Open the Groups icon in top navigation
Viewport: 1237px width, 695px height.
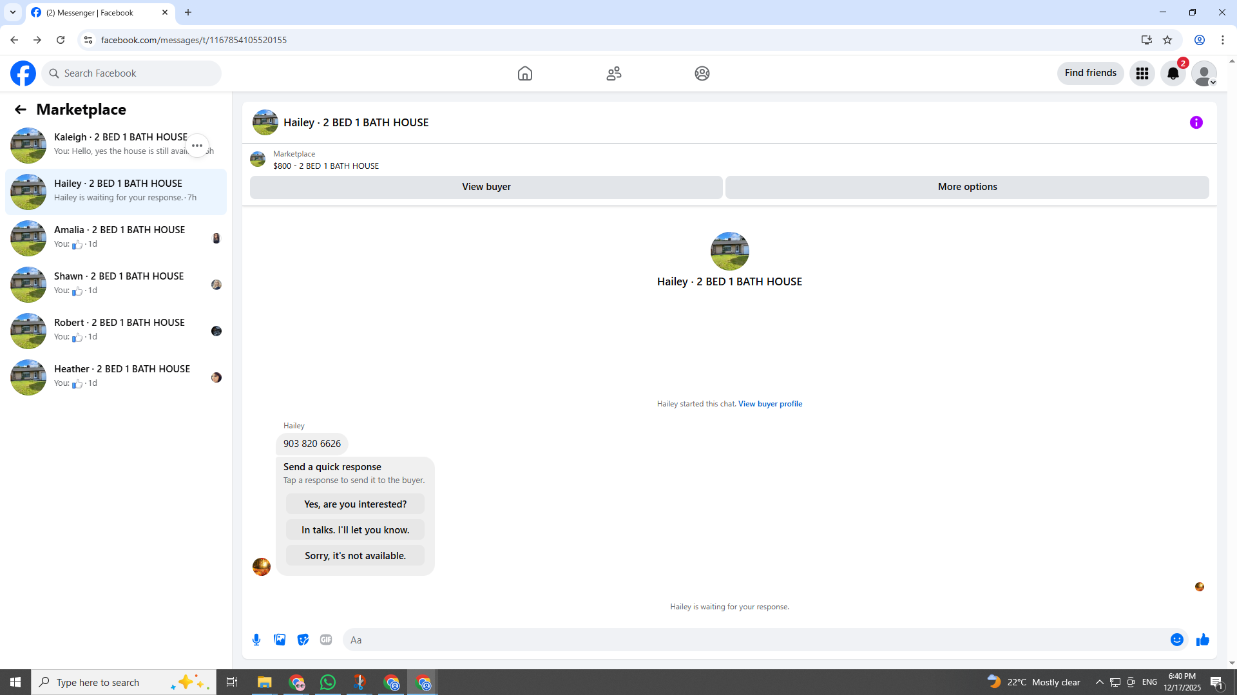702,73
